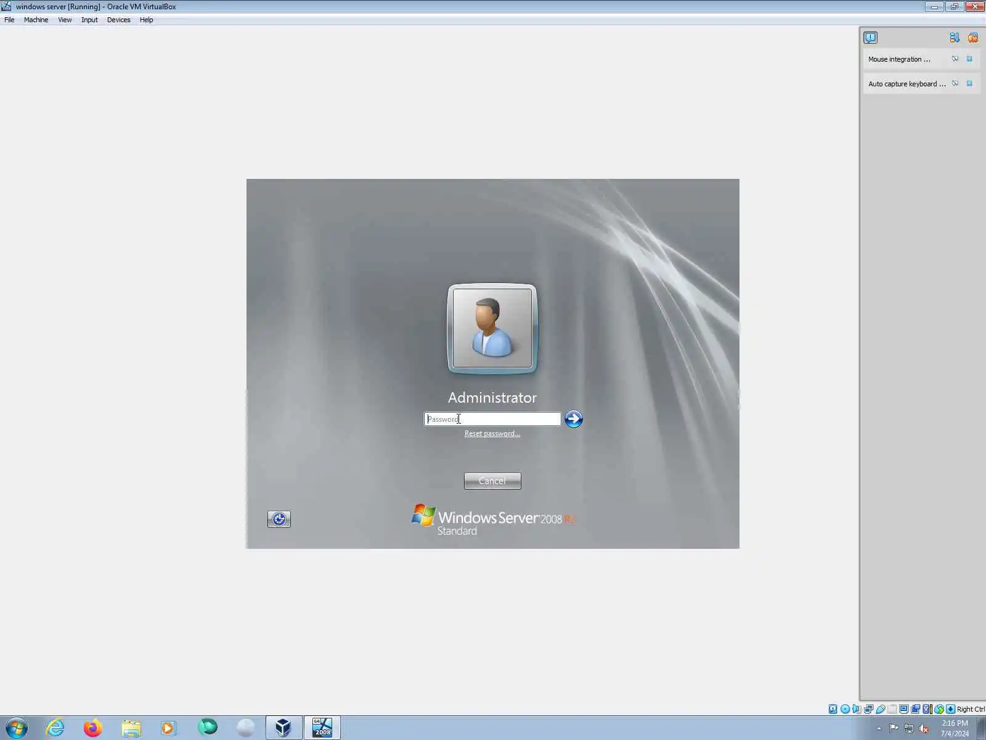Open the Machine menu
The image size is (986, 740).
tap(36, 20)
